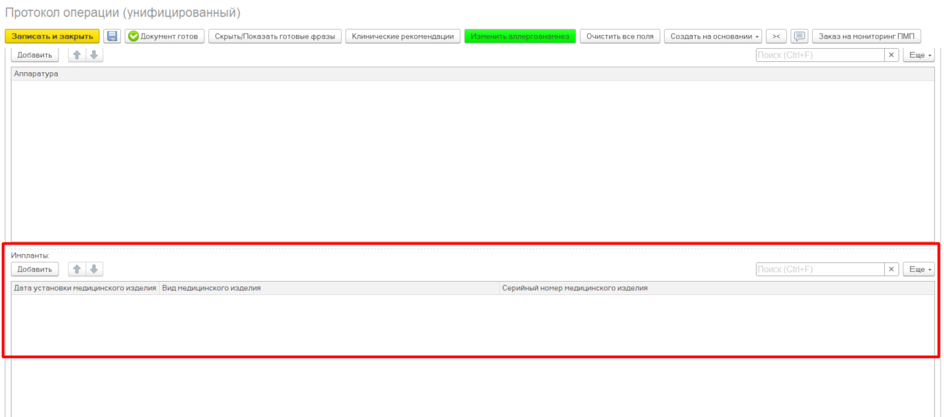Open the 'Создать на основании' dropdown
Image resolution: width=944 pixels, height=417 pixels.
713,36
